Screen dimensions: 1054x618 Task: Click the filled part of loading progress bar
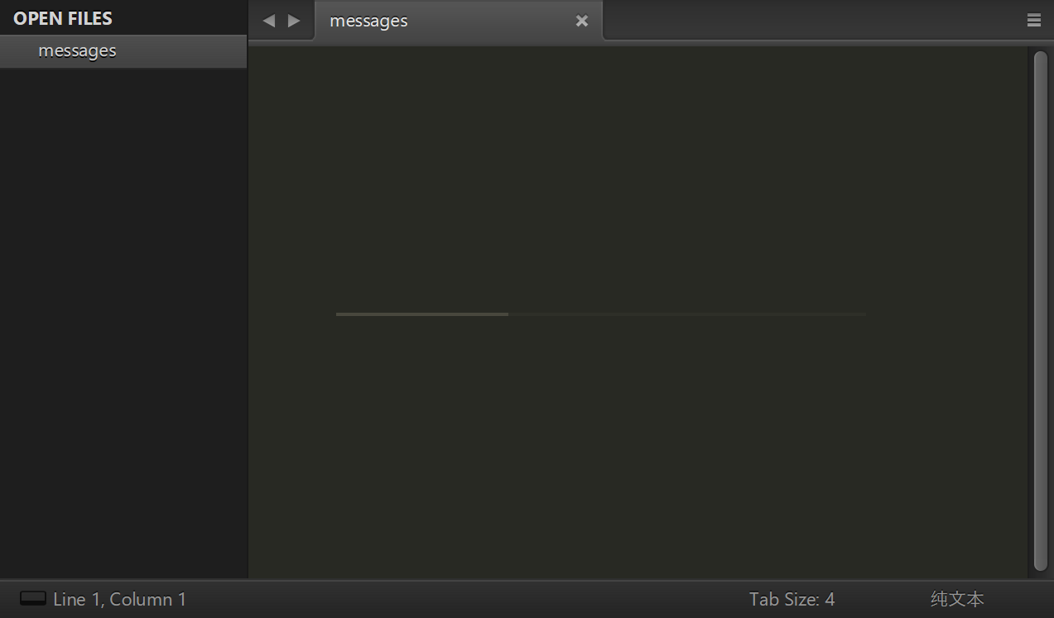(422, 314)
